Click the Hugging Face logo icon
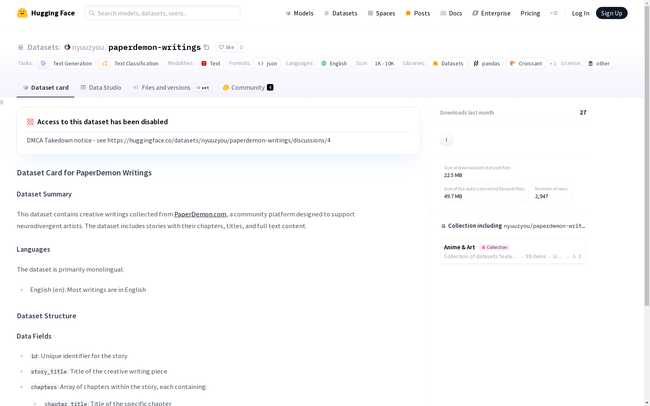The image size is (650, 406). click(x=22, y=13)
